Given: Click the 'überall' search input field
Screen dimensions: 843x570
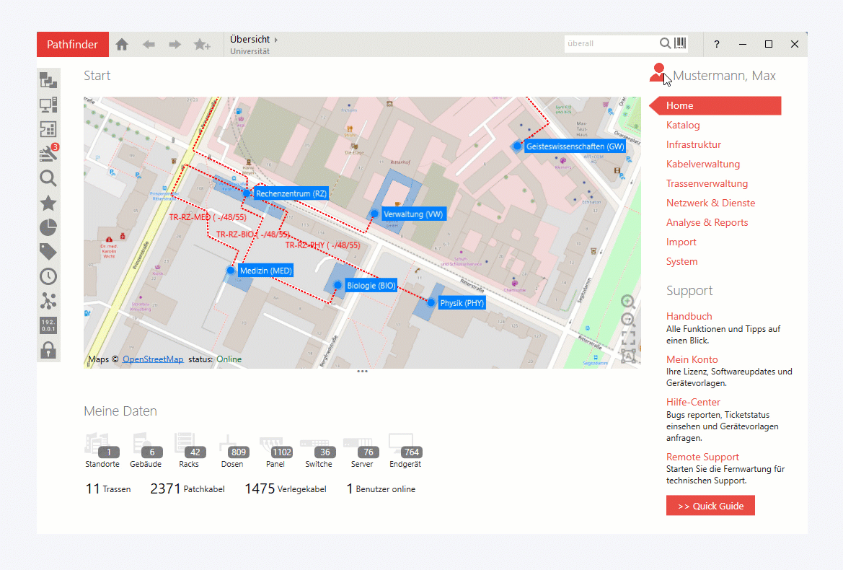Looking at the screenshot, I should (610, 44).
